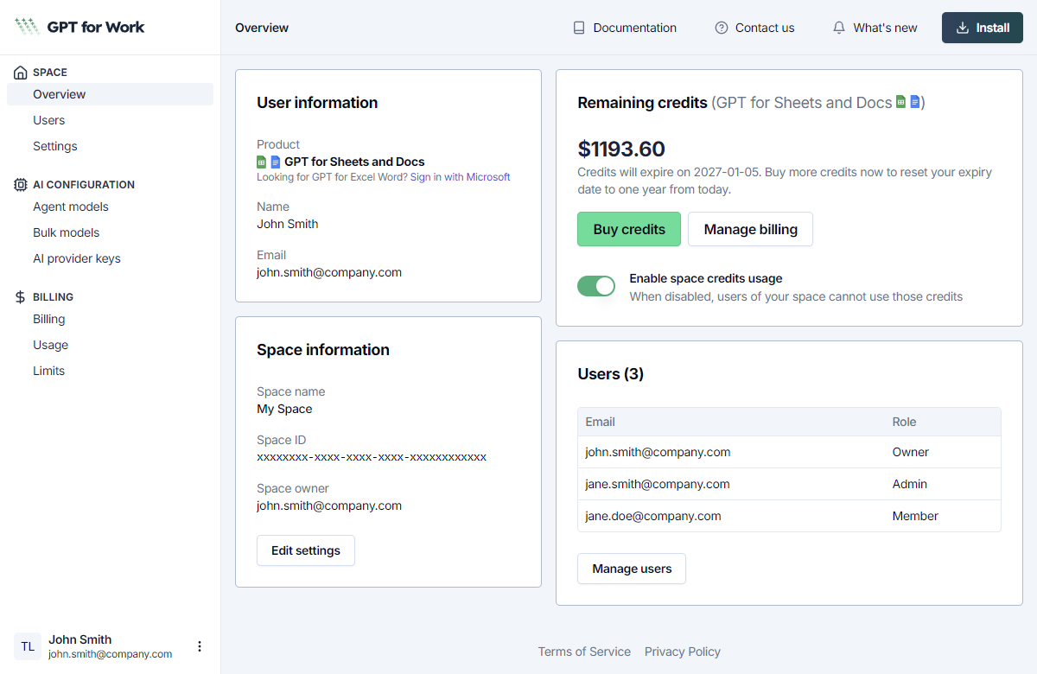
Task: Open the three-dot account menu
Action: click(x=200, y=646)
